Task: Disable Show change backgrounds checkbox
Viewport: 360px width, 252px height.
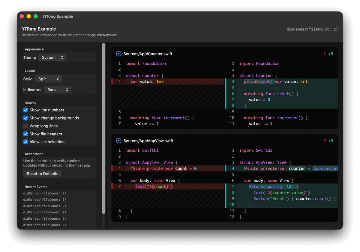Action: [x=26, y=118]
